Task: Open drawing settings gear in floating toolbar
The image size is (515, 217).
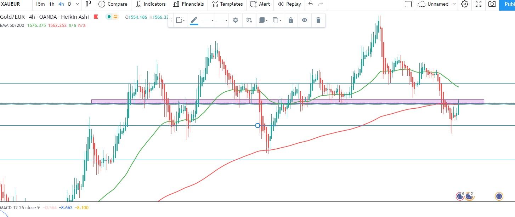Action: tap(236, 21)
